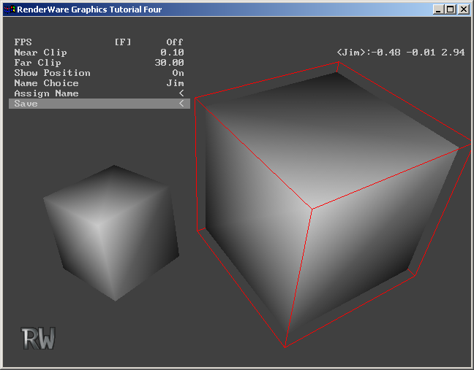Click the RenderWare Graphics Tutorial Four title

point(89,9)
